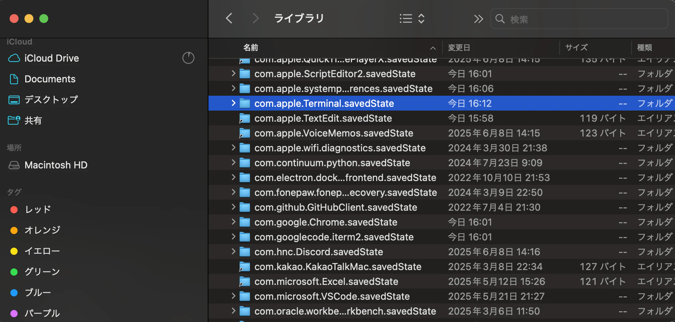The width and height of the screenshot is (675, 322).
Task: Expand com.microsoft.VSCode.savedState folder
Action: point(233,296)
